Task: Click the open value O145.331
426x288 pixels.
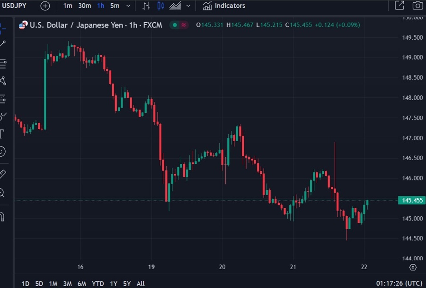Action: [210, 25]
